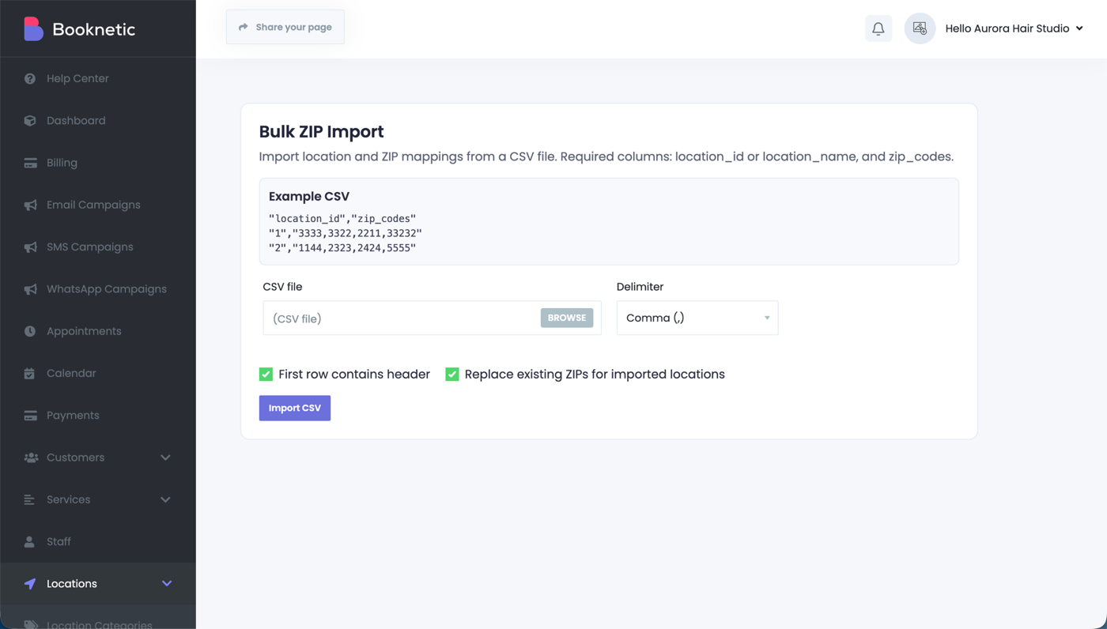This screenshot has width=1107, height=629.
Task: Open Staff menu item
Action: click(x=98, y=542)
